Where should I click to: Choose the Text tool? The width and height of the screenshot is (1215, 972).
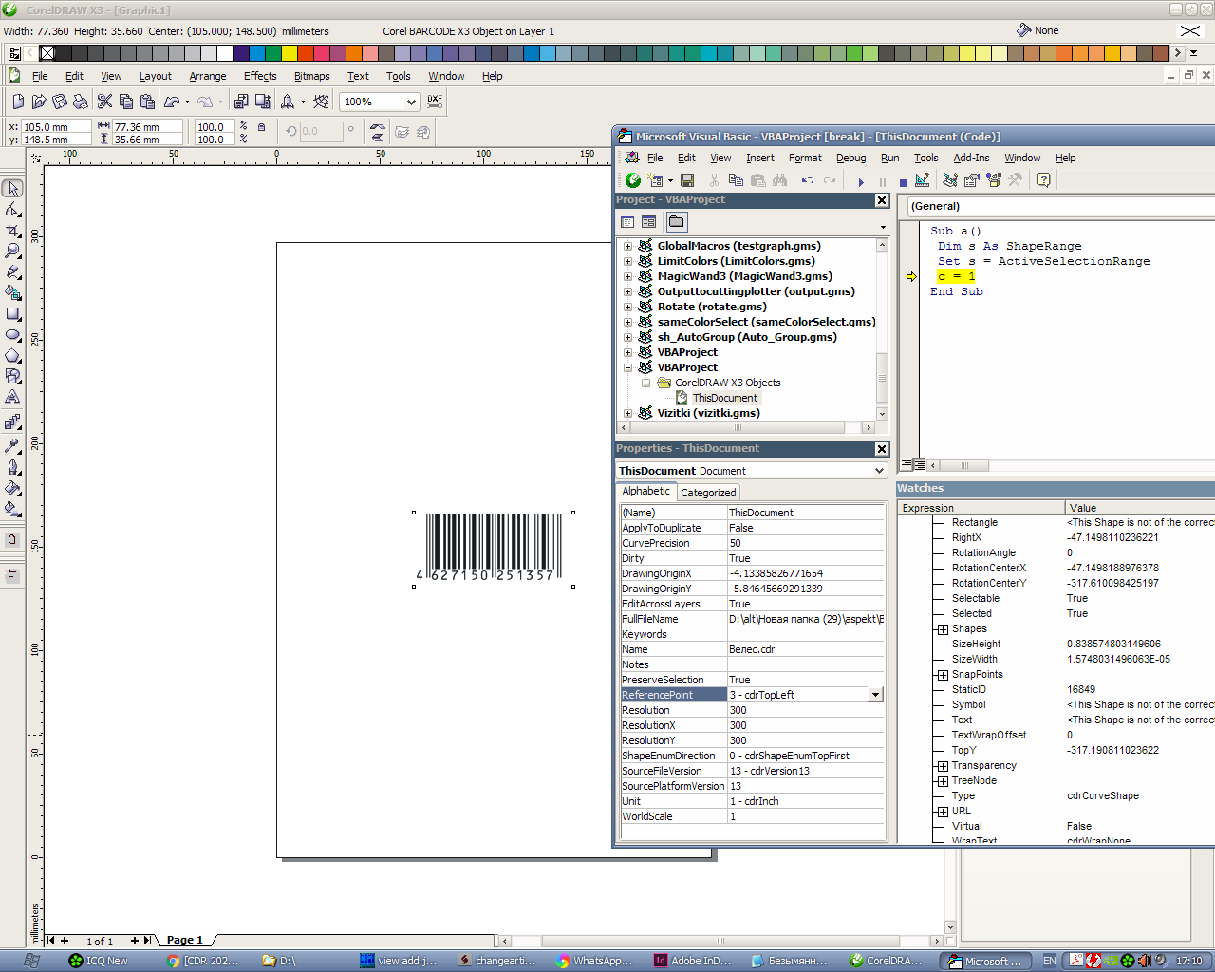pyautogui.click(x=12, y=397)
